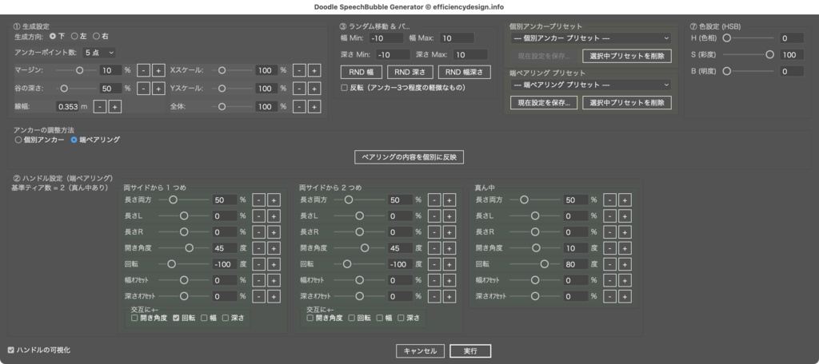Decrease Yスケール with minus button
Image resolution: width=819 pixels, height=364 pixels.
[299, 89]
